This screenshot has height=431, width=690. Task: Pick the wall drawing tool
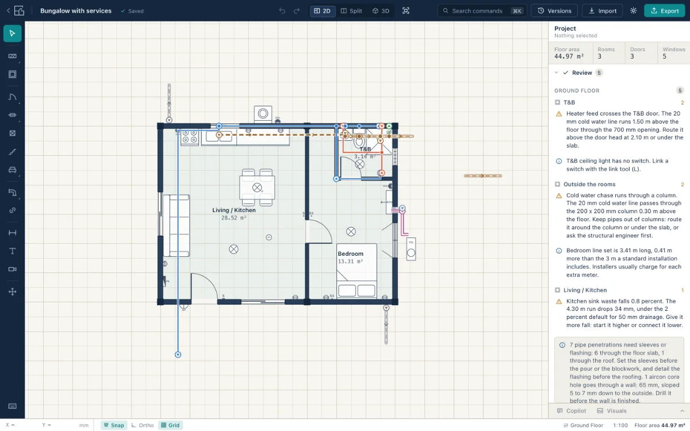click(x=13, y=56)
